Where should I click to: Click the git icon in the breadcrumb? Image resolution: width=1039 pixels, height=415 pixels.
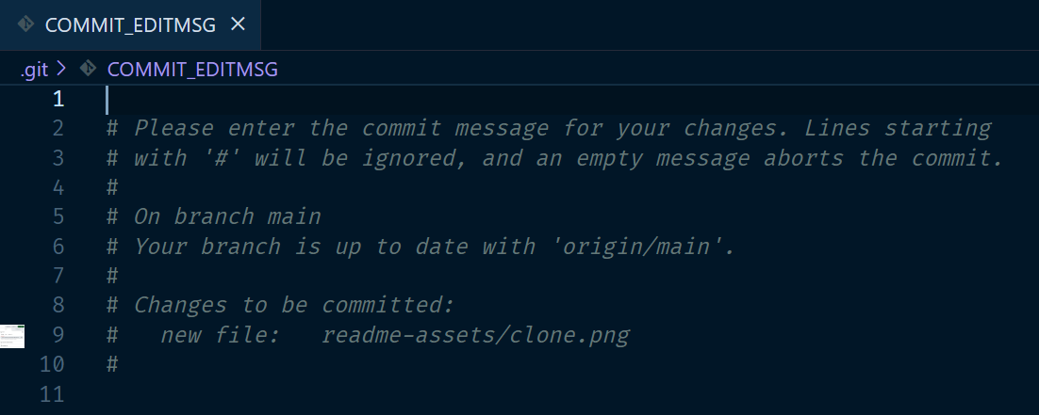point(88,68)
